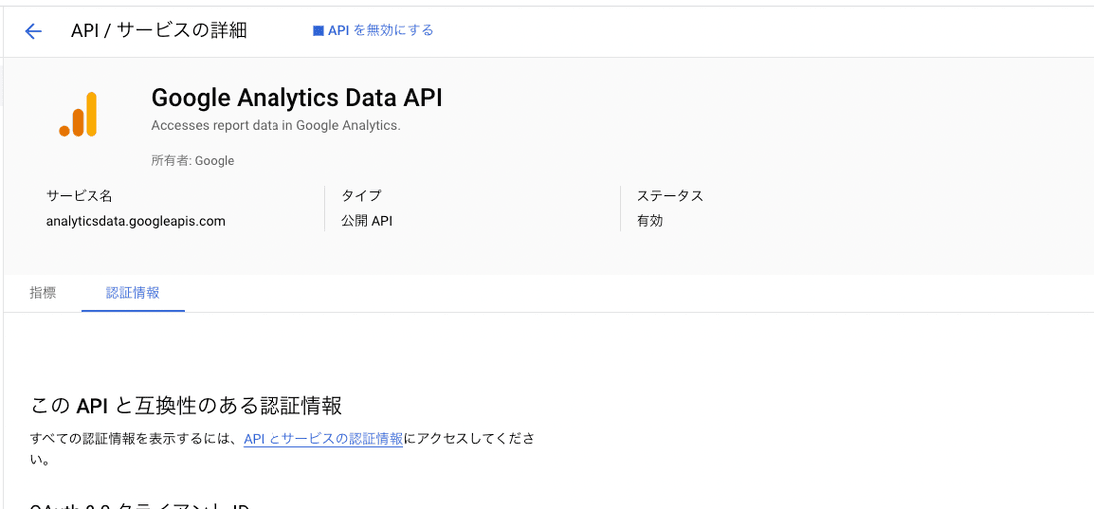The height and width of the screenshot is (509, 1094).
Task: Click the 公開 API type value
Action: coord(368,221)
